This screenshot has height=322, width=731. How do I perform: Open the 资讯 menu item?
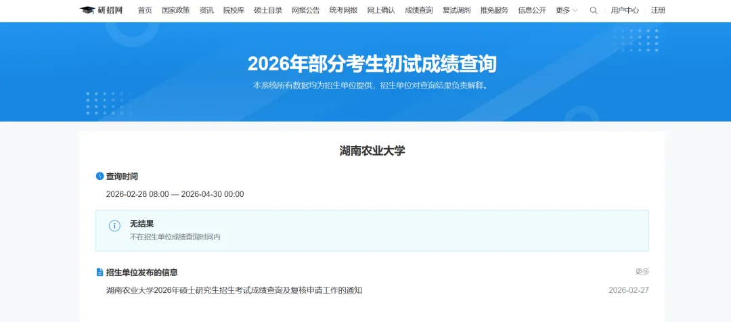pyautogui.click(x=206, y=10)
